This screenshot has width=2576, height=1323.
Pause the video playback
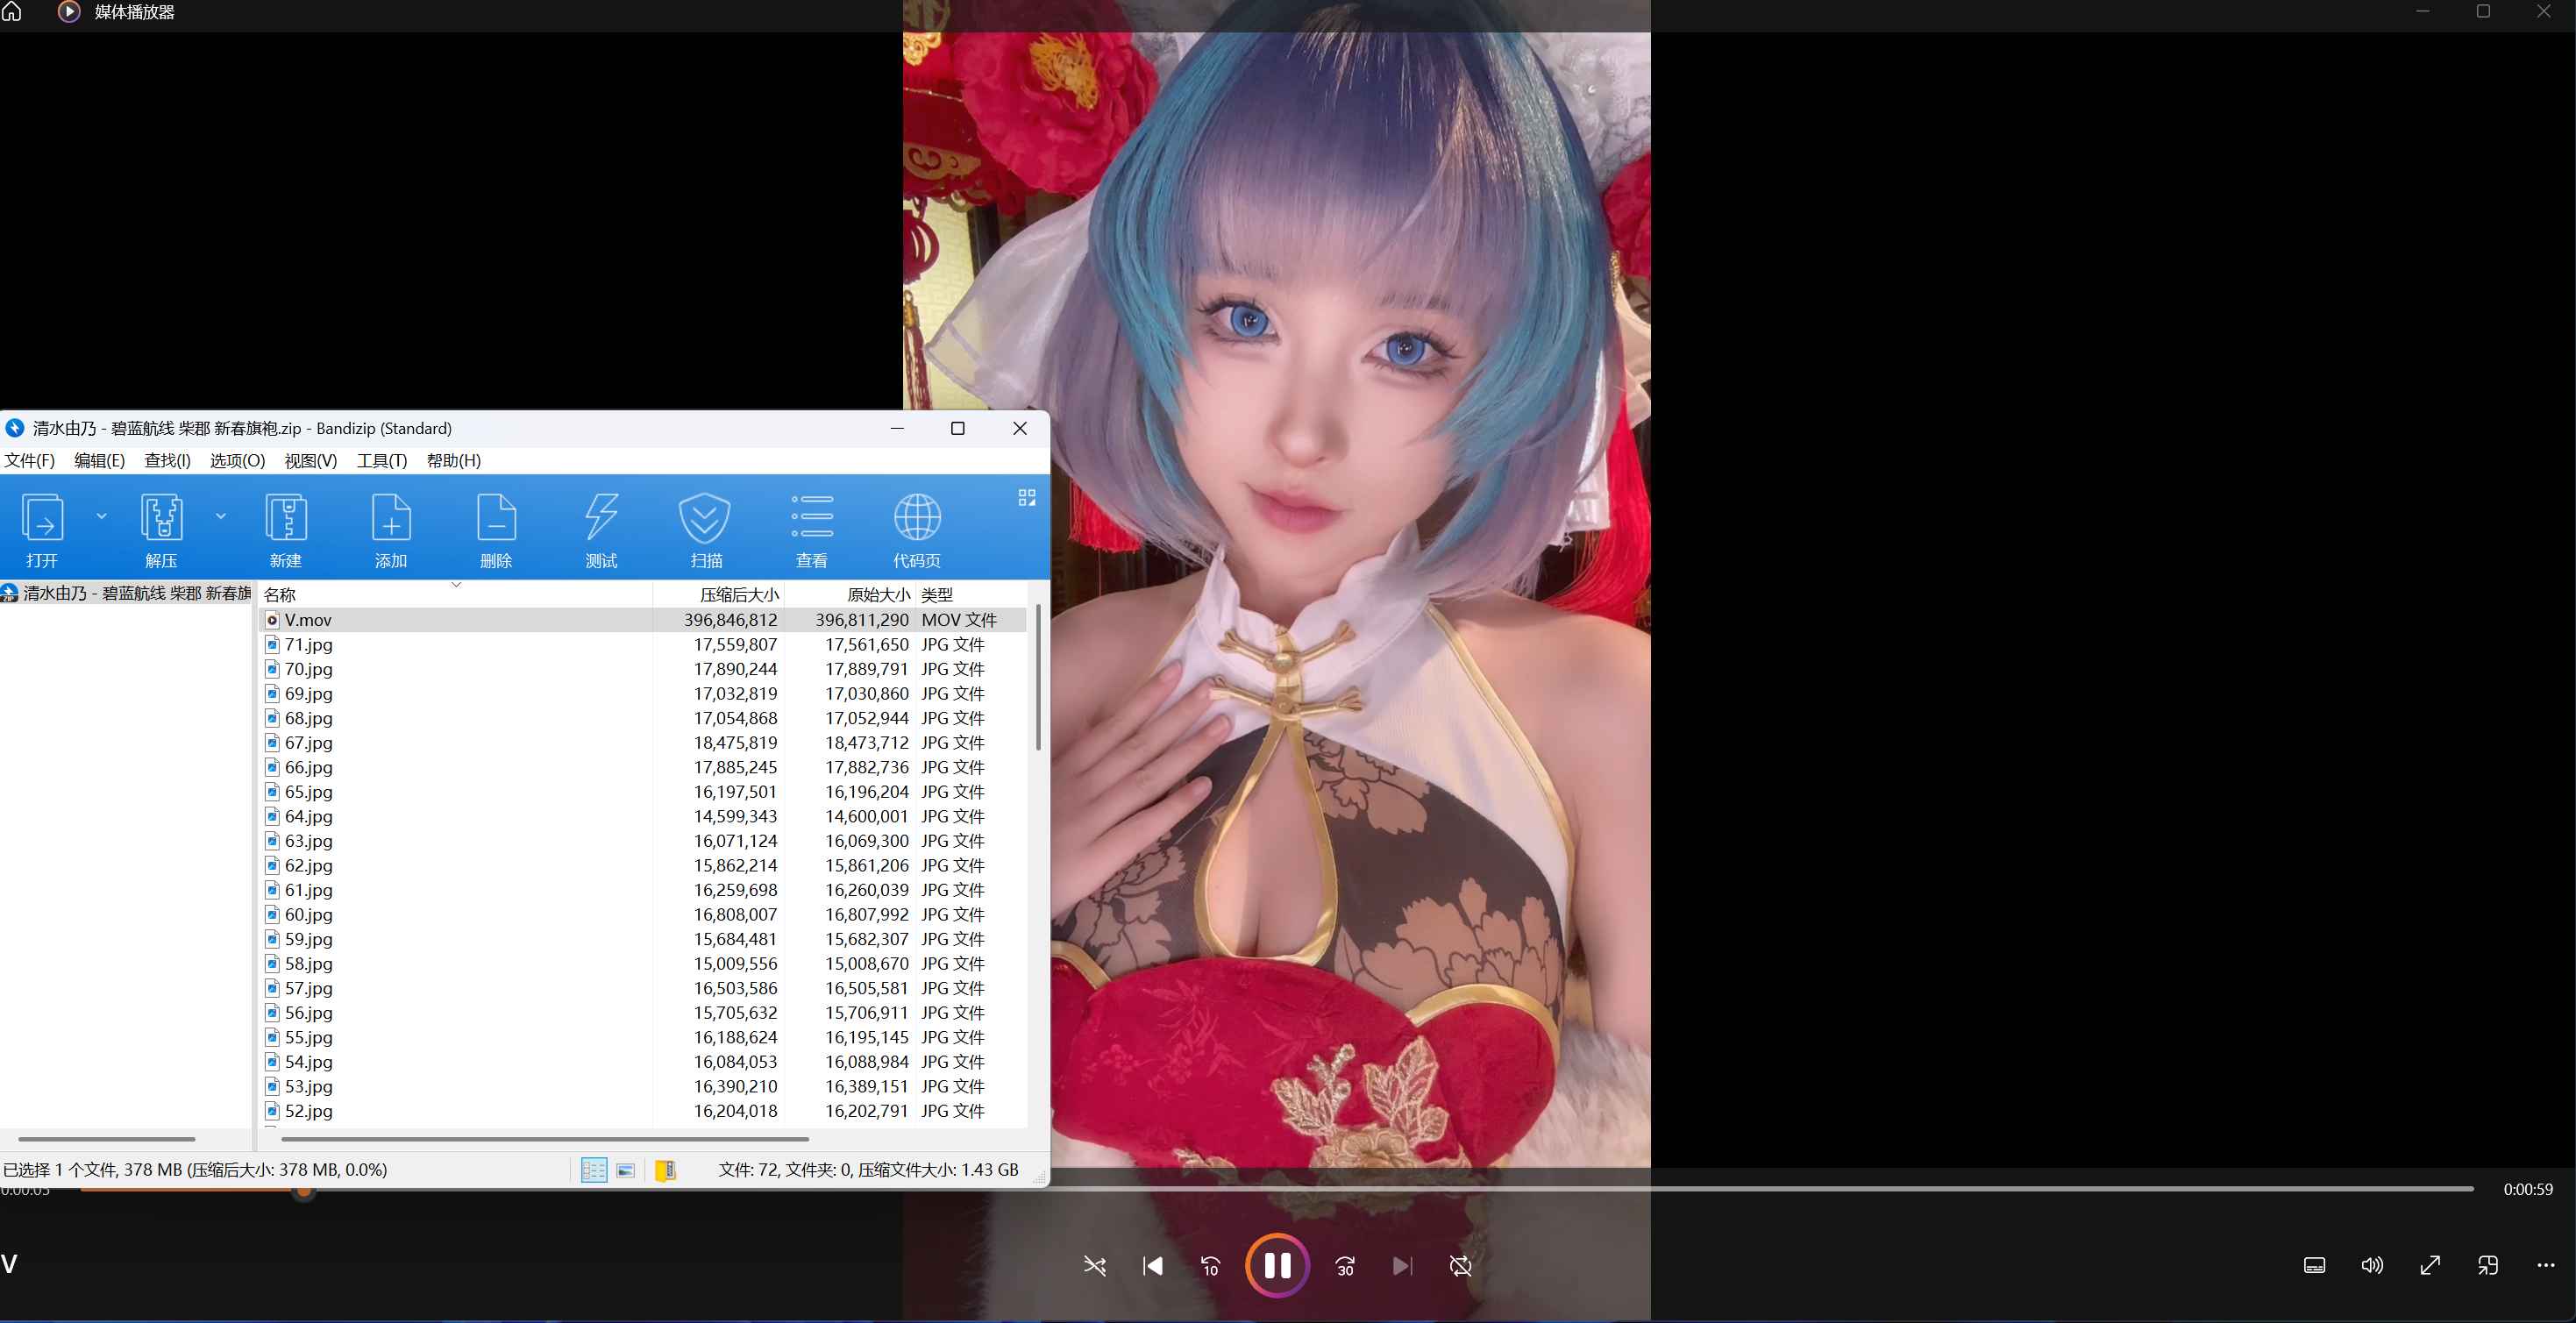[1277, 1266]
